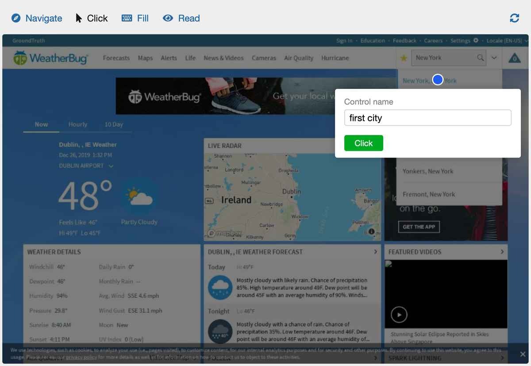The image size is (531, 366).
Task: Click the favorite star icon
Action: coord(404,58)
